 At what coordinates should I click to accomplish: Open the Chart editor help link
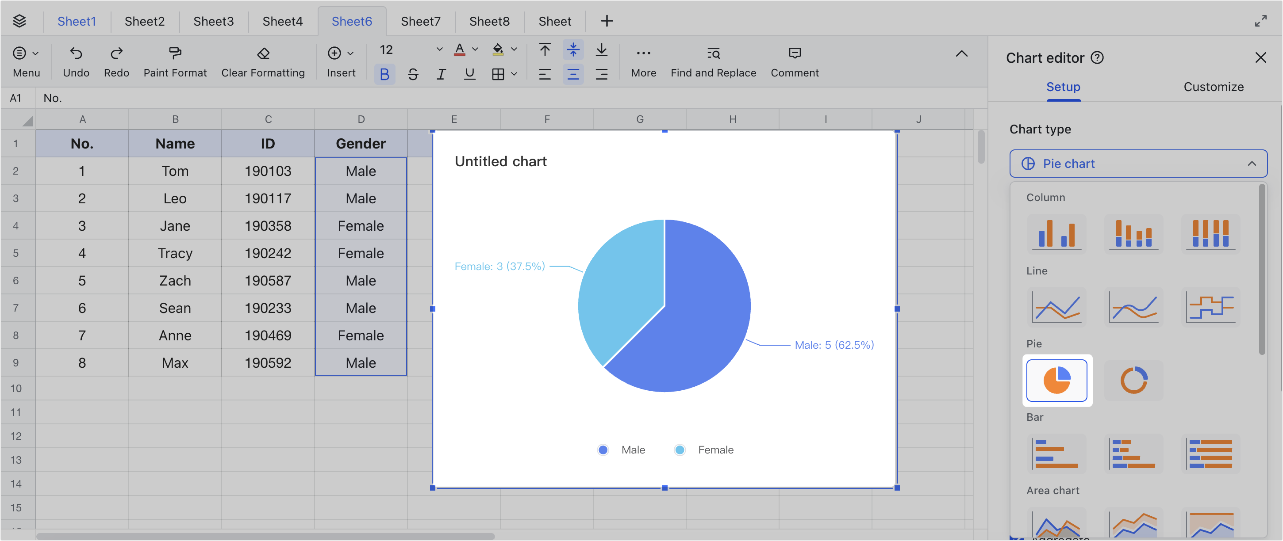point(1098,57)
